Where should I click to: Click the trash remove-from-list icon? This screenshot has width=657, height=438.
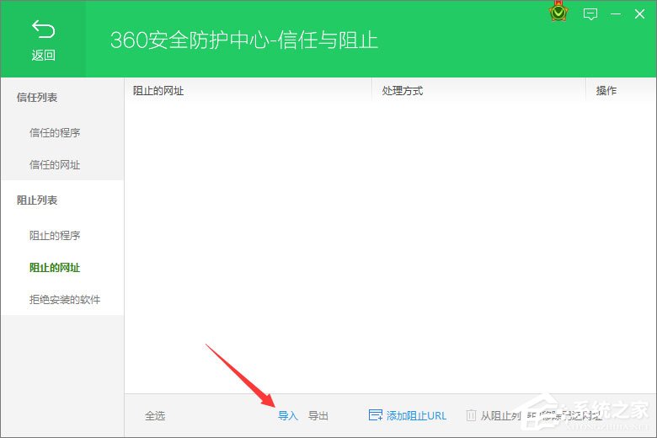click(x=471, y=415)
